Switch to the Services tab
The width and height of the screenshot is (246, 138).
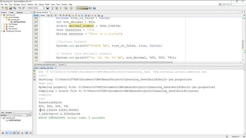[x=20, y=12]
